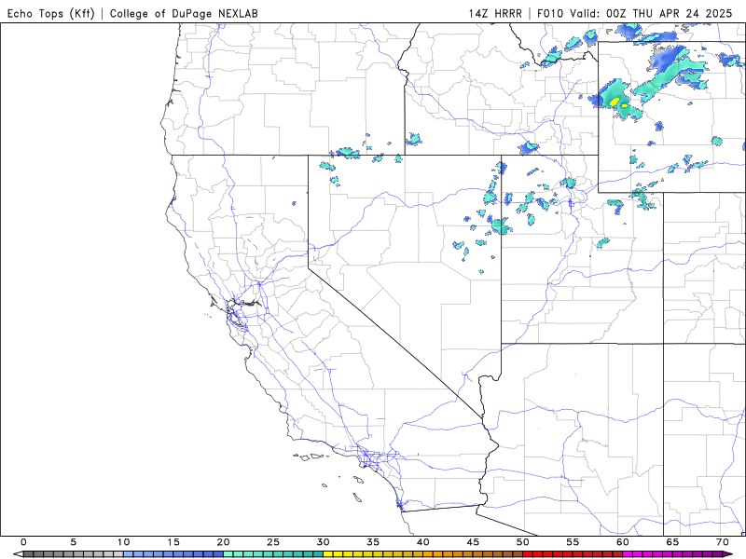Click the colorbar label "10"
This screenshot has width=746, height=559.
click(123, 542)
